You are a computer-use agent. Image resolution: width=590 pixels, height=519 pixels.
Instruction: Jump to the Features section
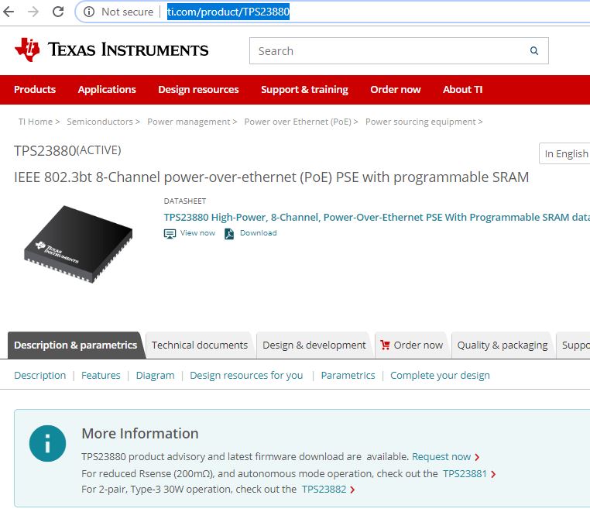coord(101,375)
